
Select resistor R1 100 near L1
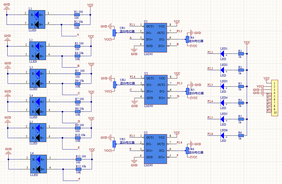click(x=77, y=15)
